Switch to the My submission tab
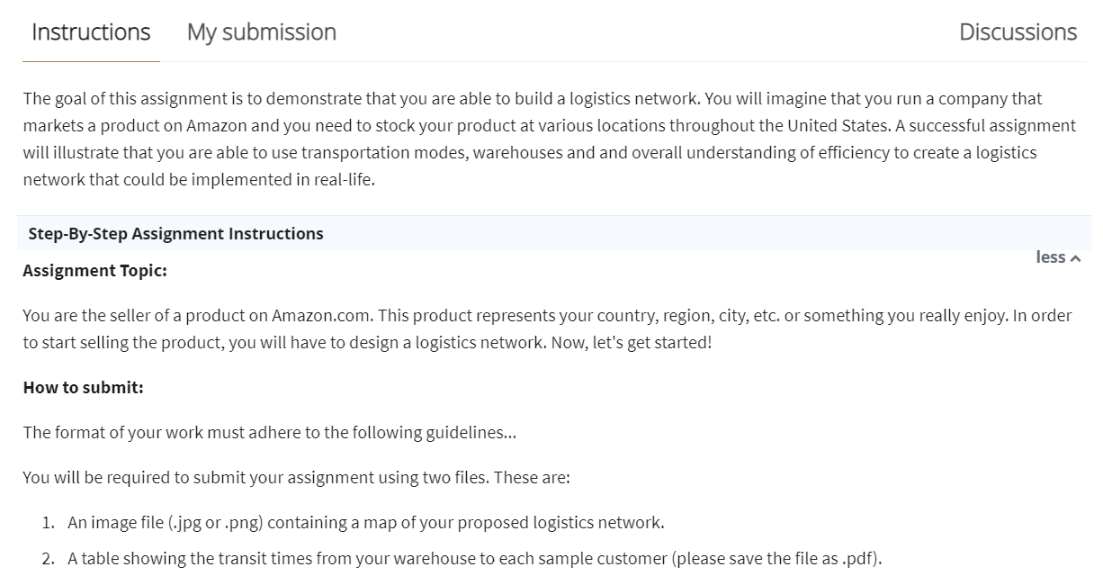This screenshot has height=585, width=1103. click(x=262, y=32)
